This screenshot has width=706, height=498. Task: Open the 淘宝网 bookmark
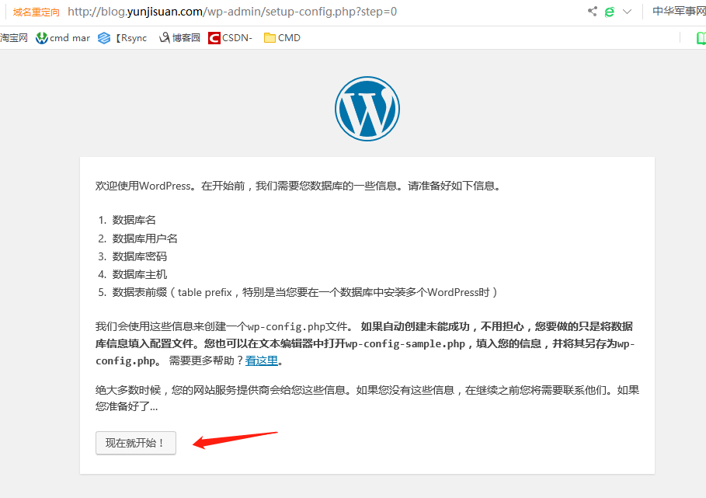point(14,38)
